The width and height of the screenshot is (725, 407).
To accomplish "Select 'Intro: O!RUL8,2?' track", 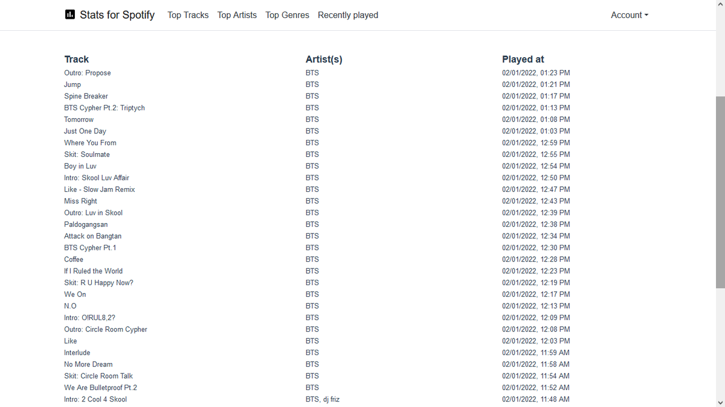I will 89,318.
